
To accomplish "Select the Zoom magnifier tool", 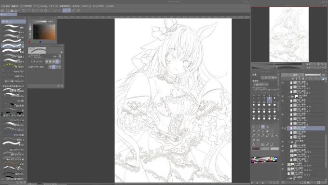I will [272, 131].
